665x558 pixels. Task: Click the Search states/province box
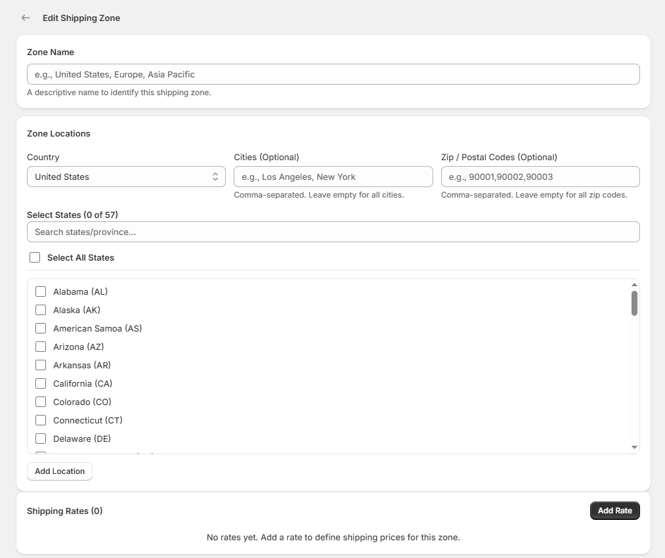pos(333,232)
